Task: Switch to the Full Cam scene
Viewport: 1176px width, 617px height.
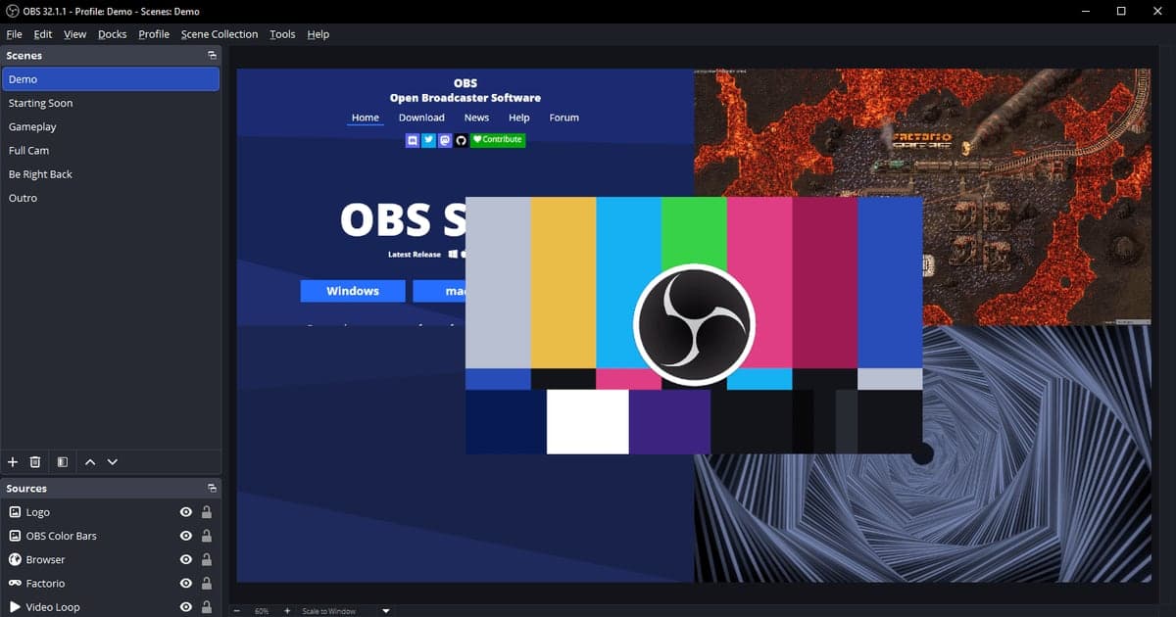Action: point(110,151)
